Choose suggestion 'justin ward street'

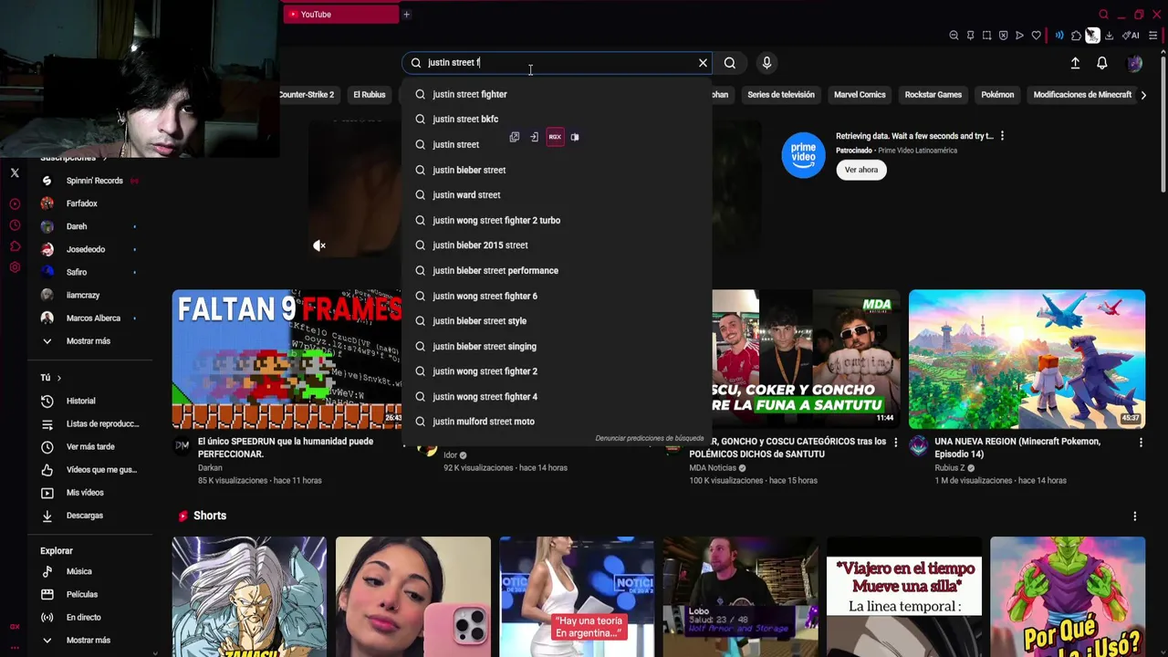(556, 194)
